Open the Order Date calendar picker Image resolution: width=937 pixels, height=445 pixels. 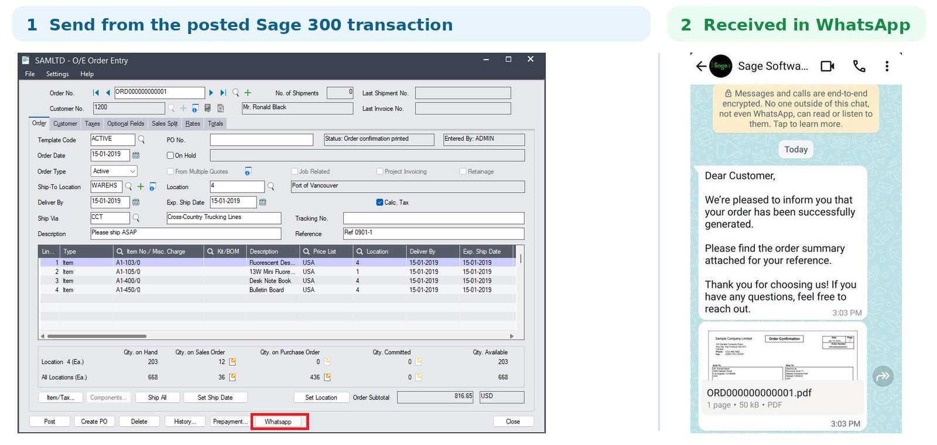point(136,155)
